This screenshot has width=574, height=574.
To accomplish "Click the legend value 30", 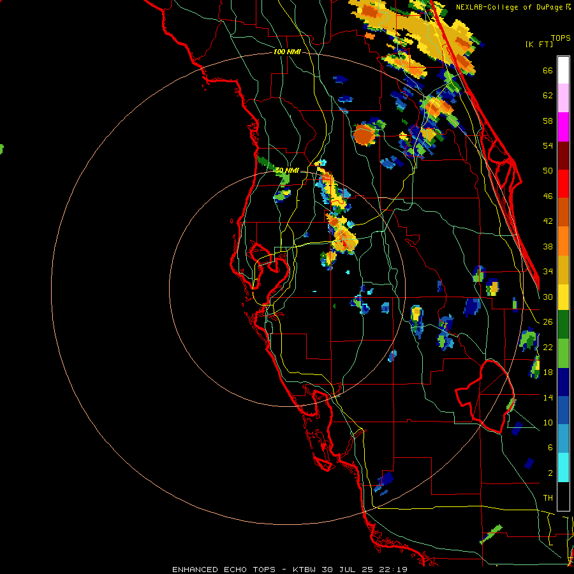I will point(548,297).
